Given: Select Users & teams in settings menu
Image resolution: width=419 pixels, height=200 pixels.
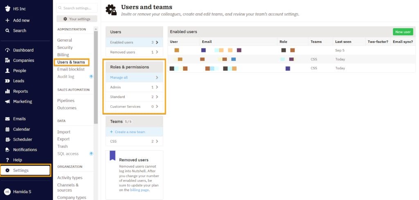Looking at the screenshot, I should pos(71,62).
